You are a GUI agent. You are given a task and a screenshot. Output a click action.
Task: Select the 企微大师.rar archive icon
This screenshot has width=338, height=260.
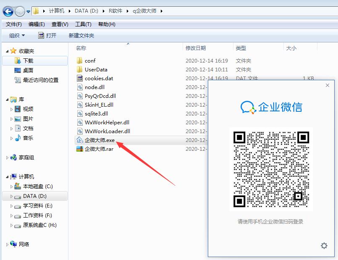[80, 149]
